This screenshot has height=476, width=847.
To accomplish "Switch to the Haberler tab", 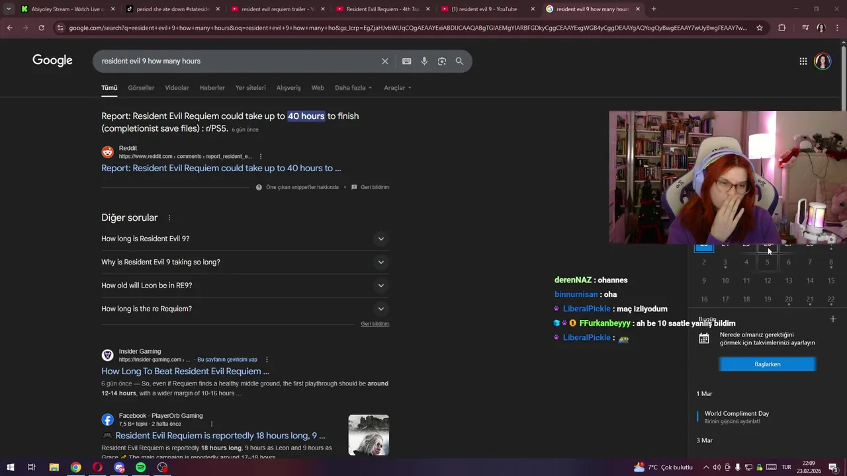I will (212, 88).
